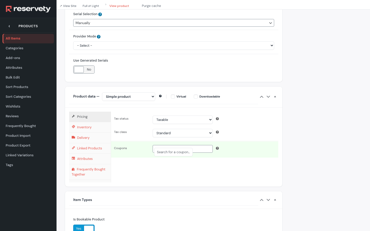The width and height of the screenshot is (370, 231).
Task: Toggle Use Generated Serials switch
Action: (x=84, y=70)
